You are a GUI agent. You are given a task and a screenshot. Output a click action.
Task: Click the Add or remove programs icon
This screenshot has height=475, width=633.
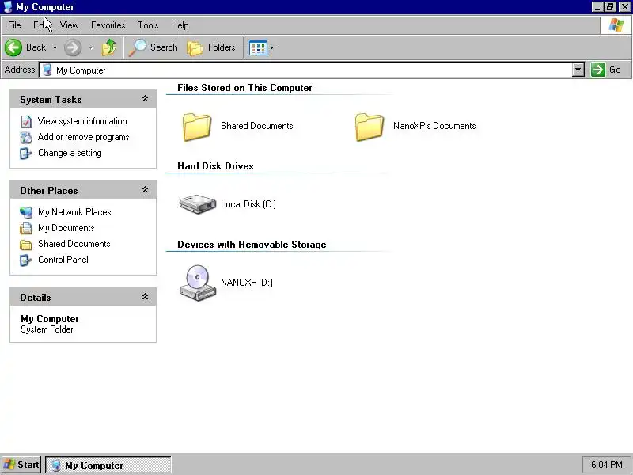tap(26, 137)
